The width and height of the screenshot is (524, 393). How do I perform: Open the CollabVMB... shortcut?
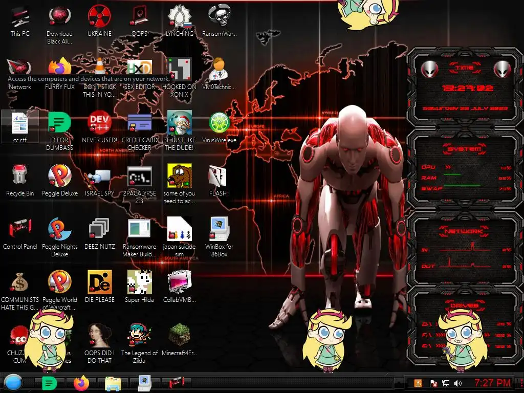[x=180, y=288]
